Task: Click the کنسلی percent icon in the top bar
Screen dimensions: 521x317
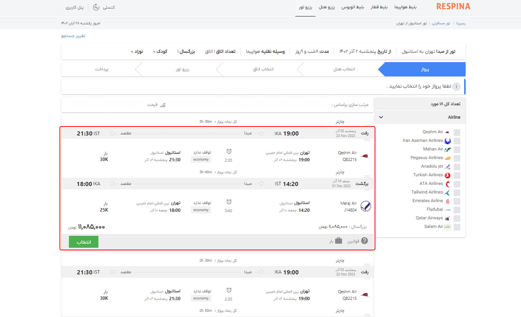Action: [97, 7]
